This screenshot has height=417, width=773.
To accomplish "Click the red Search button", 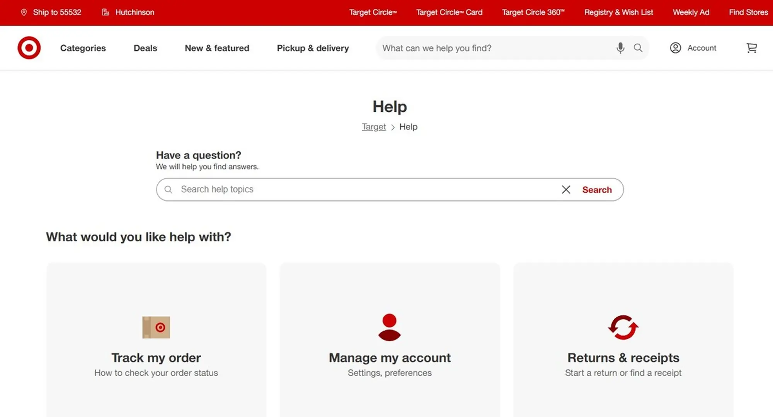I will click(x=597, y=190).
